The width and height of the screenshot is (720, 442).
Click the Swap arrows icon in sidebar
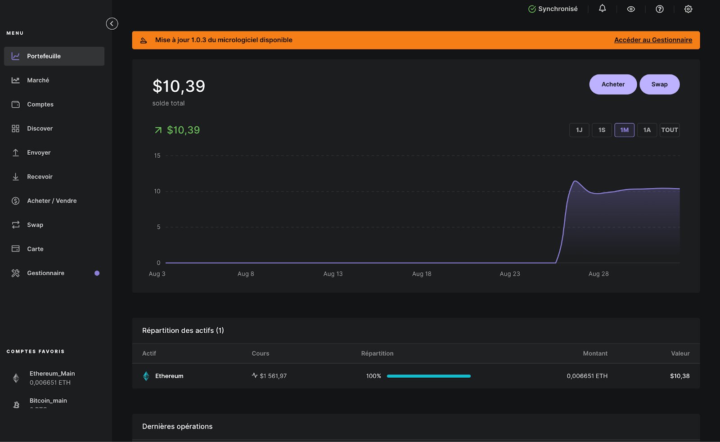click(16, 225)
